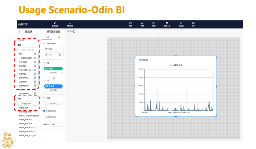Collapse the 日期筛选模式 section

click(44, 44)
